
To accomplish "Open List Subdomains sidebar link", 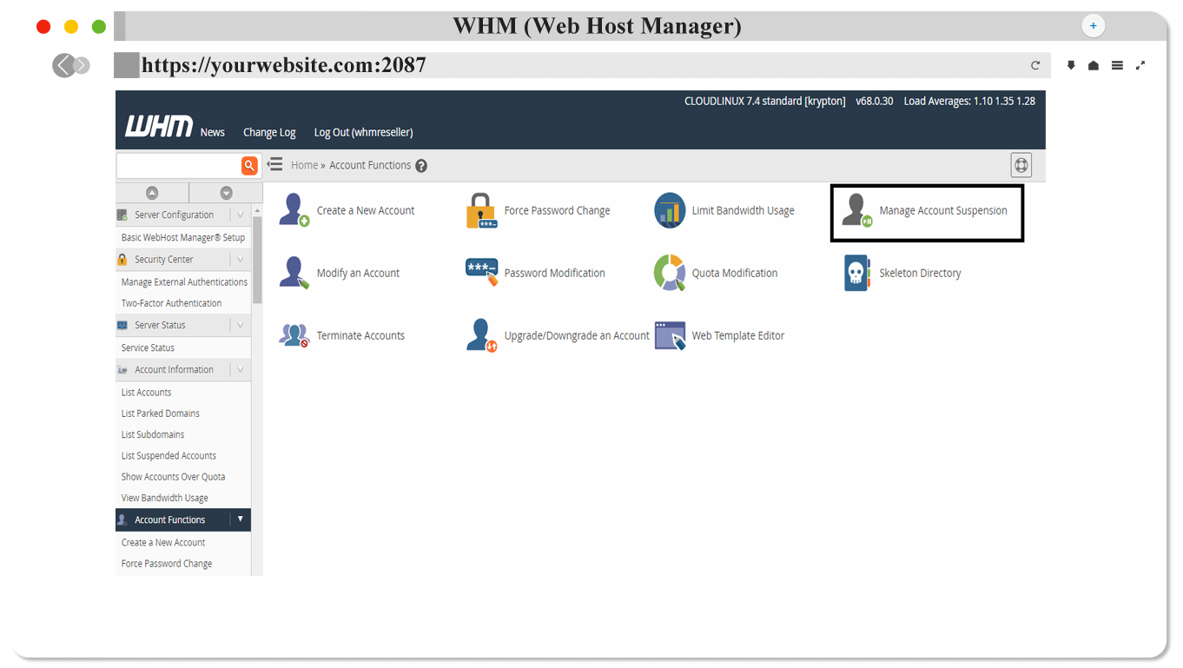I will [x=153, y=434].
